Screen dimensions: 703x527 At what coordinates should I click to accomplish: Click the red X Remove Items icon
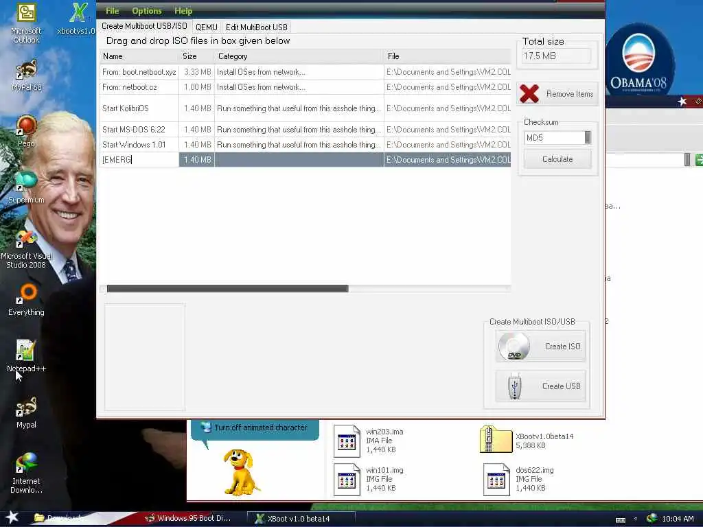click(529, 93)
